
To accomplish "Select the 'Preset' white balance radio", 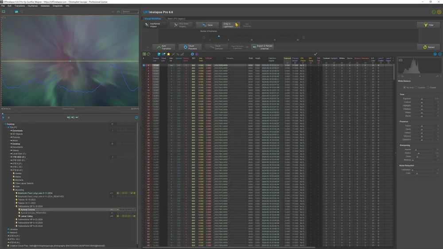I will tap(428, 88).
